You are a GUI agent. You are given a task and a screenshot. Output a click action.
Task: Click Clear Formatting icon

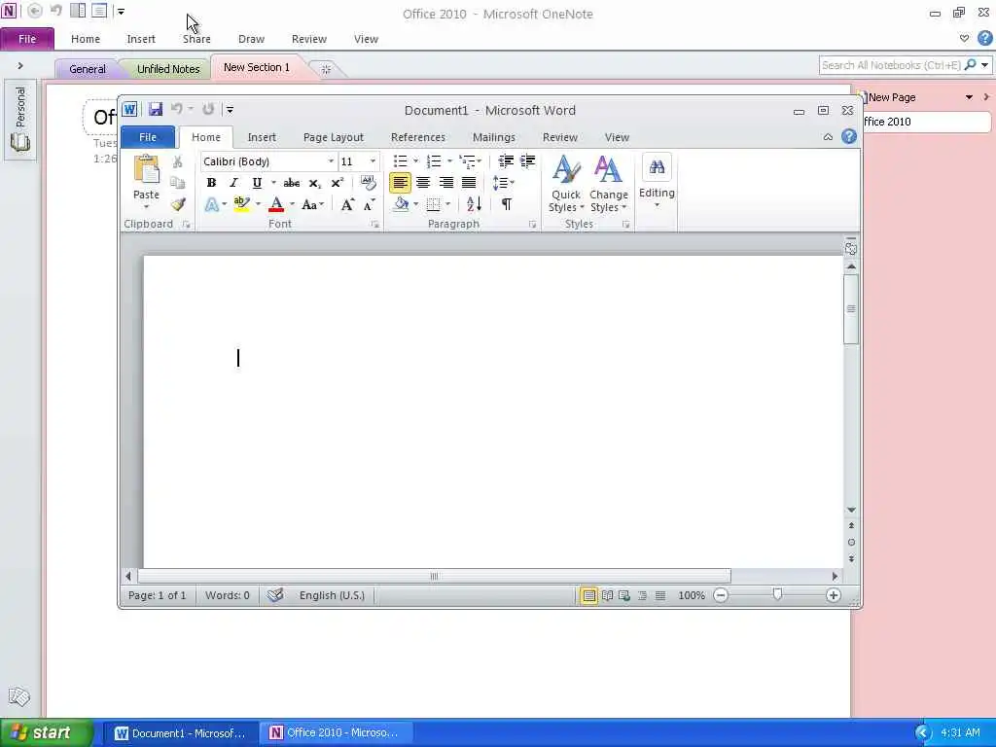coord(368,183)
